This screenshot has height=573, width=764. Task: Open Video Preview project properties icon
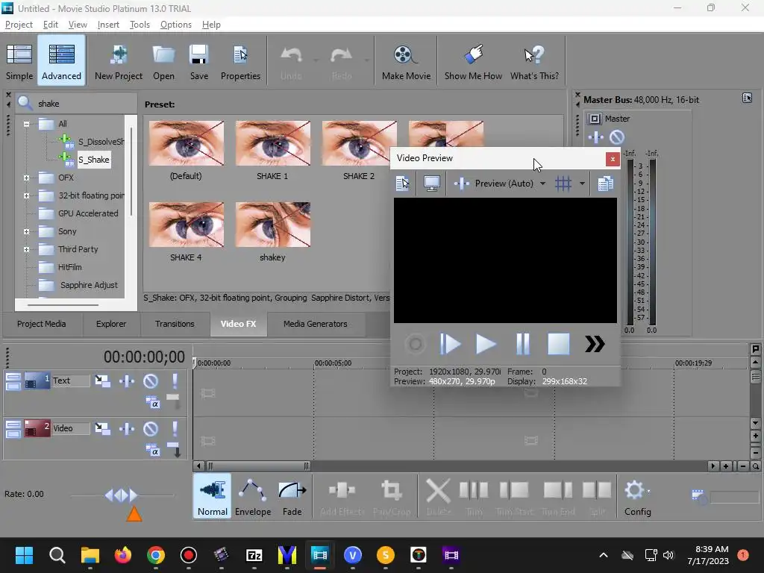click(402, 184)
